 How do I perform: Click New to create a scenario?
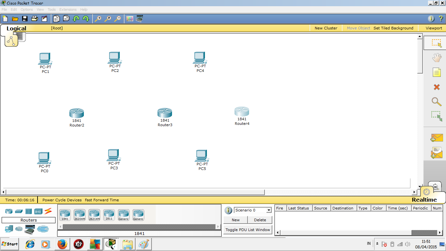(235, 220)
